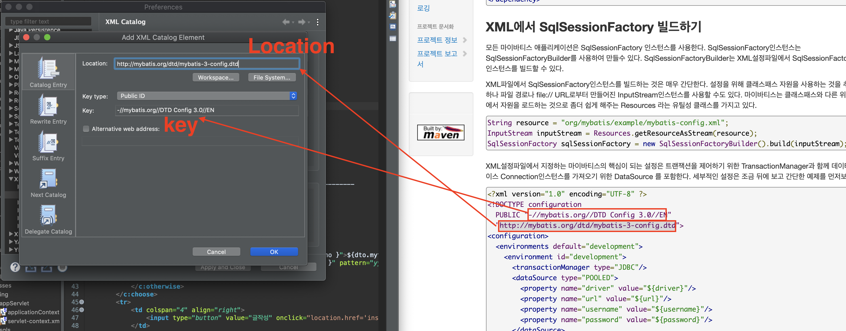The image size is (846, 331).
Task: Click the Built by Maven logo
Action: pyautogui.click(x=440, y=133)
